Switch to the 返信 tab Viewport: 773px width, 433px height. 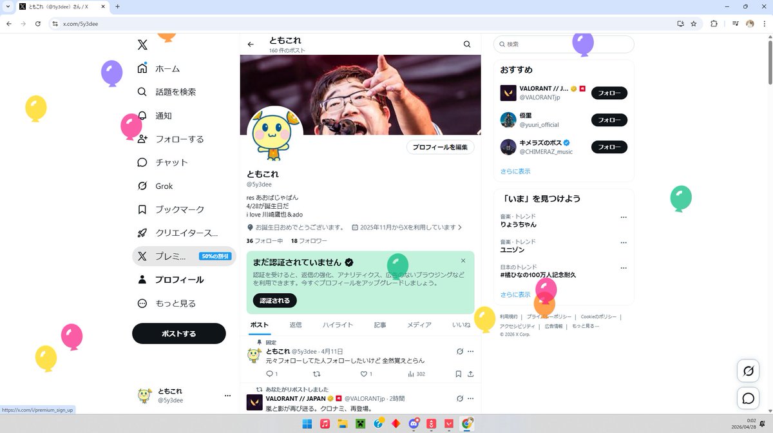[296, 325]
